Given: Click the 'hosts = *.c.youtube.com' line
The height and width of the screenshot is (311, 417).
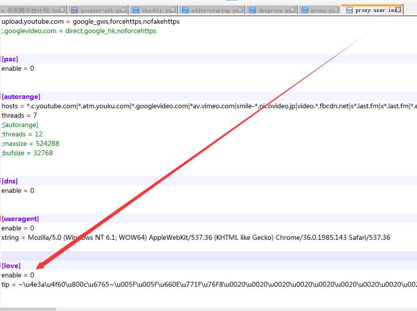Looking at the screenshot, I should (x=209, y=106).
